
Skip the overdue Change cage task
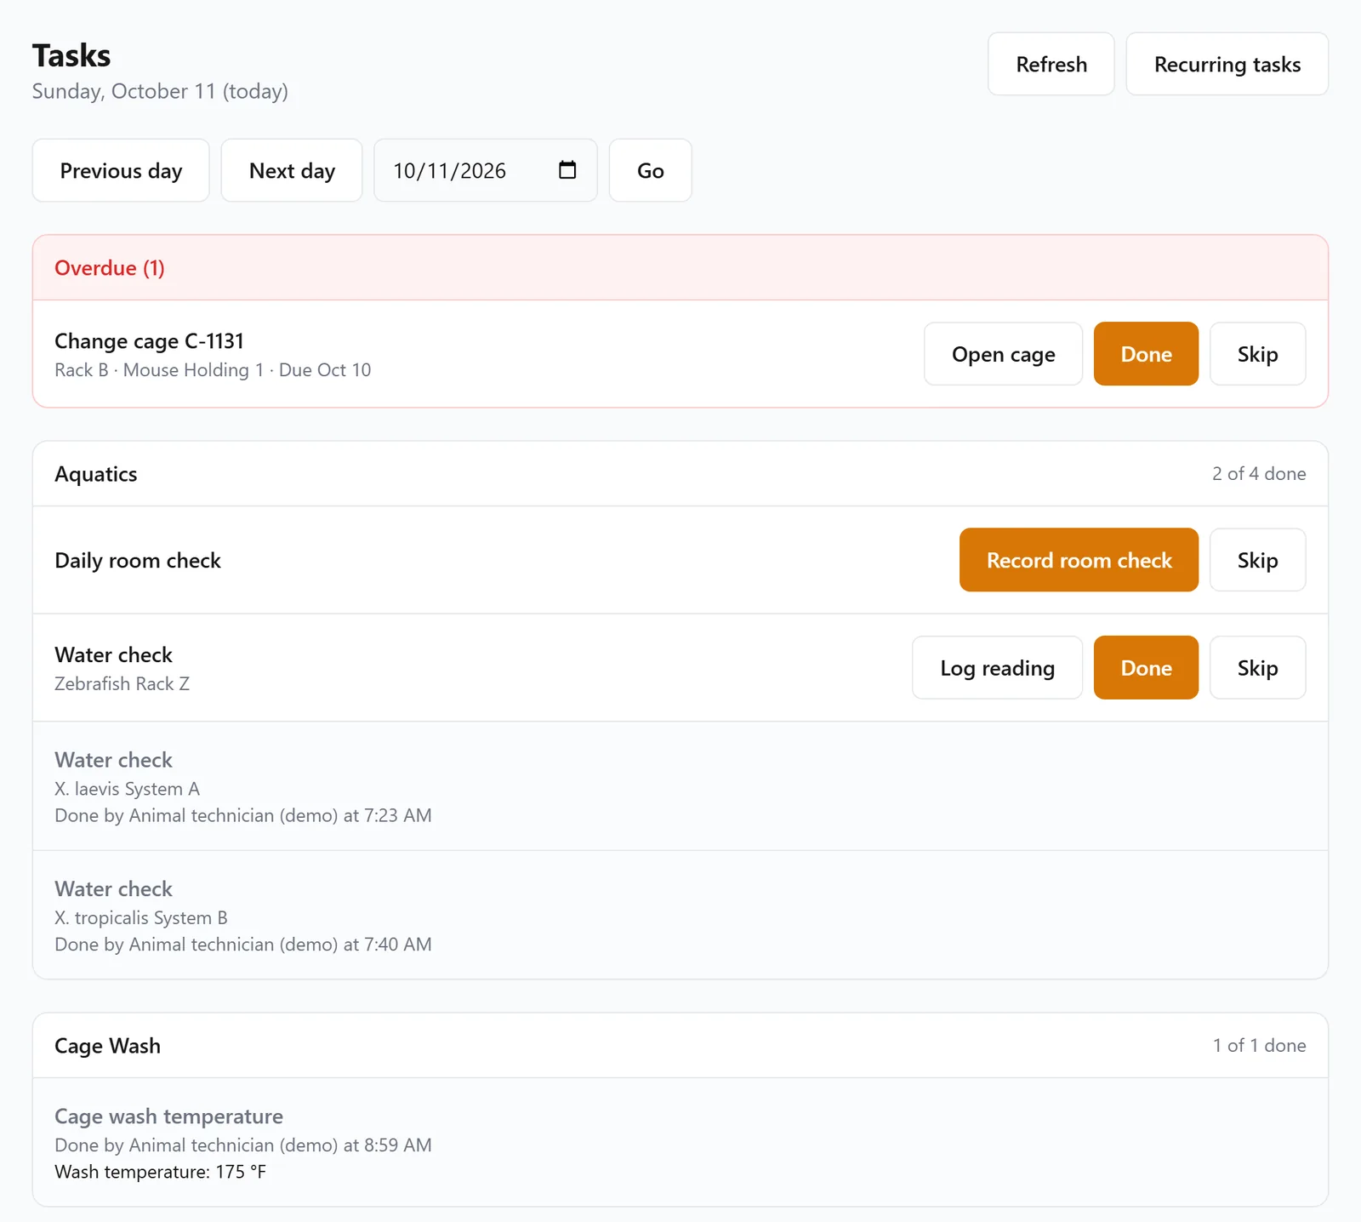click(x=1257, y=354)
